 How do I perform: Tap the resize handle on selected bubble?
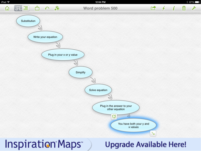(x=153, y=134)
